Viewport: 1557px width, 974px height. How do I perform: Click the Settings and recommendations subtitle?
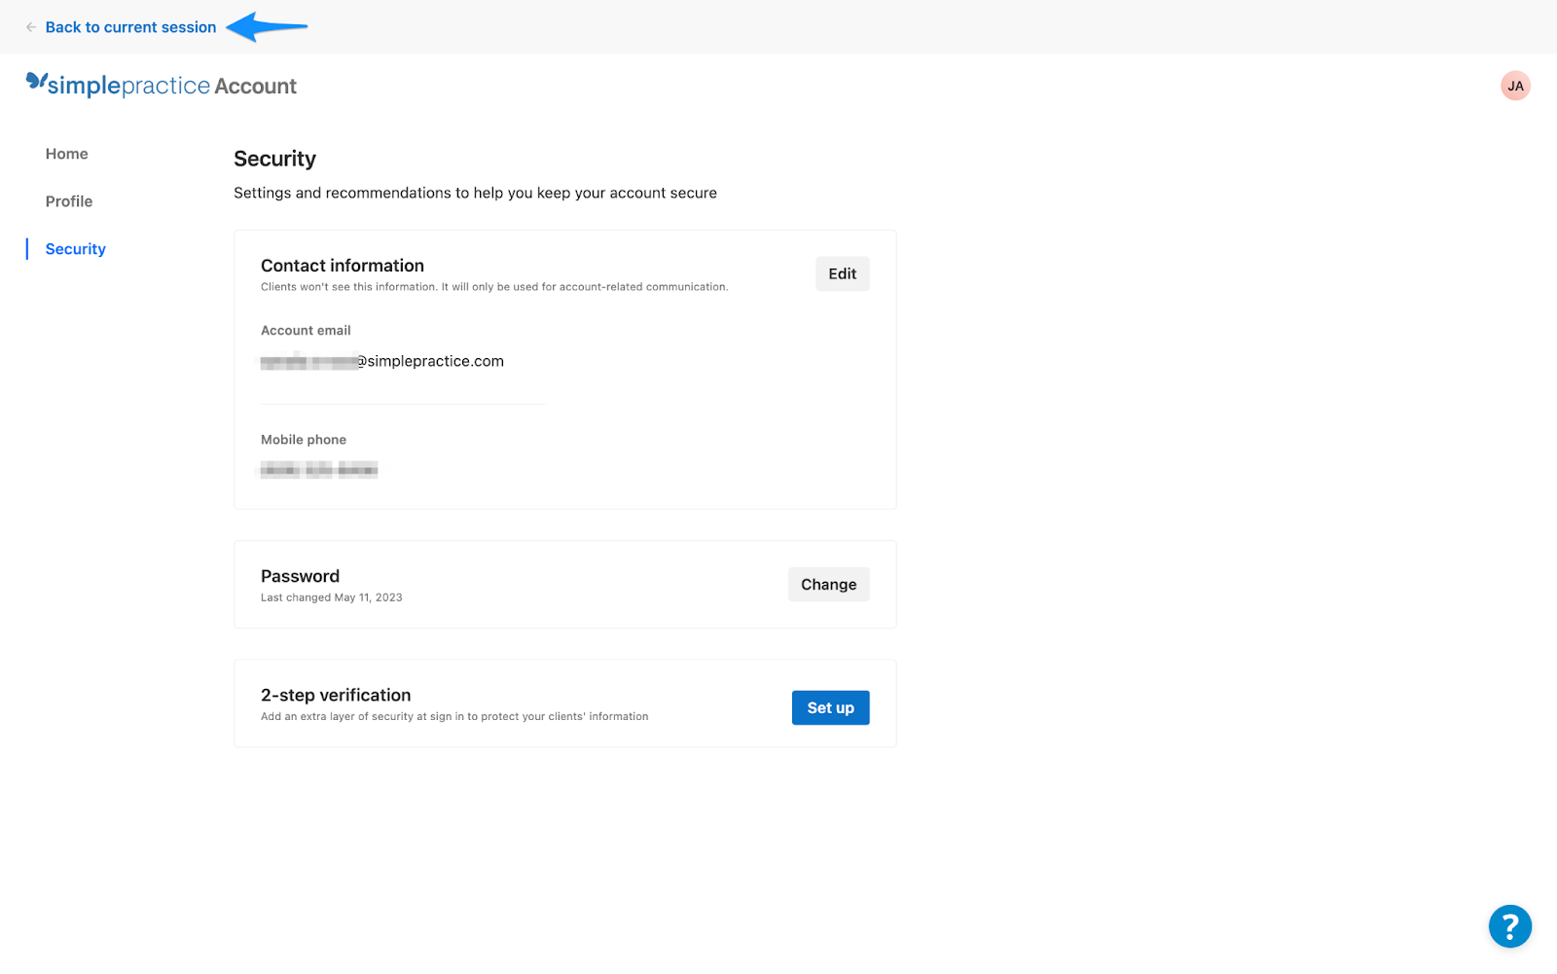(475, 193)
